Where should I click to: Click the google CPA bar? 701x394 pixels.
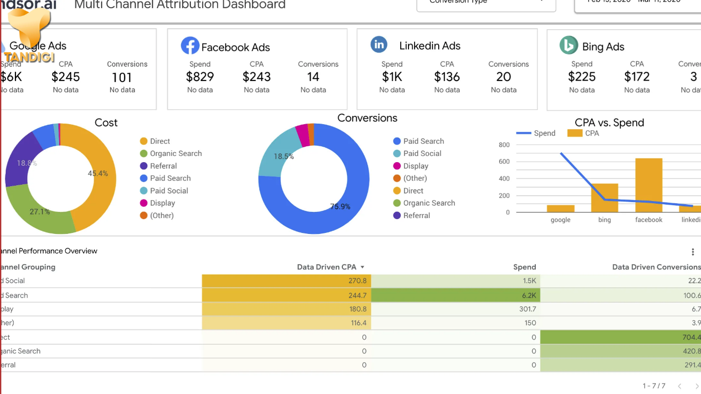(560, 208)
